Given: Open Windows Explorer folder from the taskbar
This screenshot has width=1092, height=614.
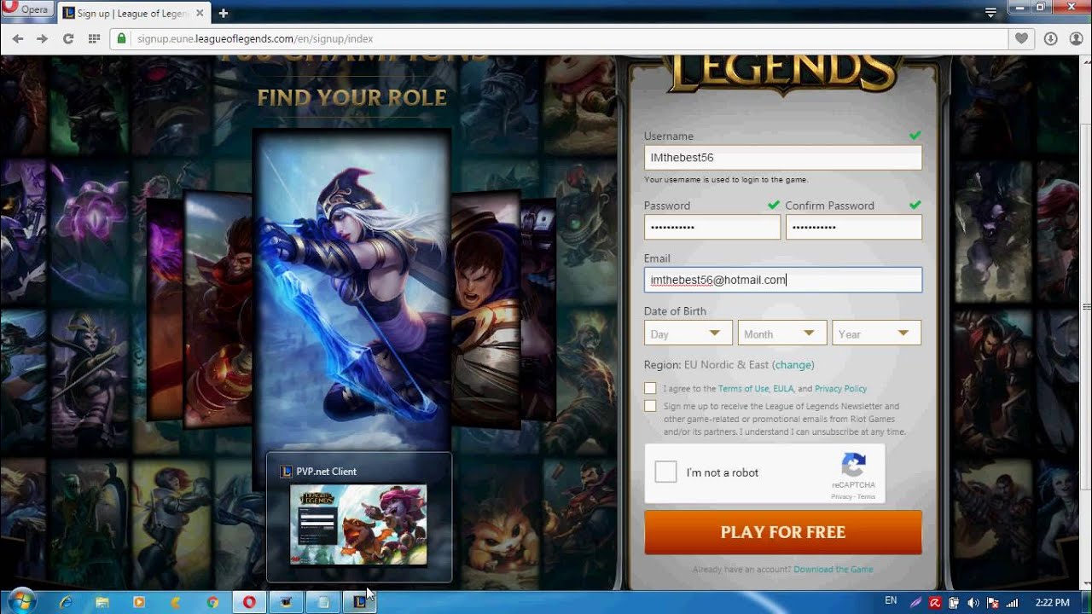Looking at the screenshot, I should point(102,602).
